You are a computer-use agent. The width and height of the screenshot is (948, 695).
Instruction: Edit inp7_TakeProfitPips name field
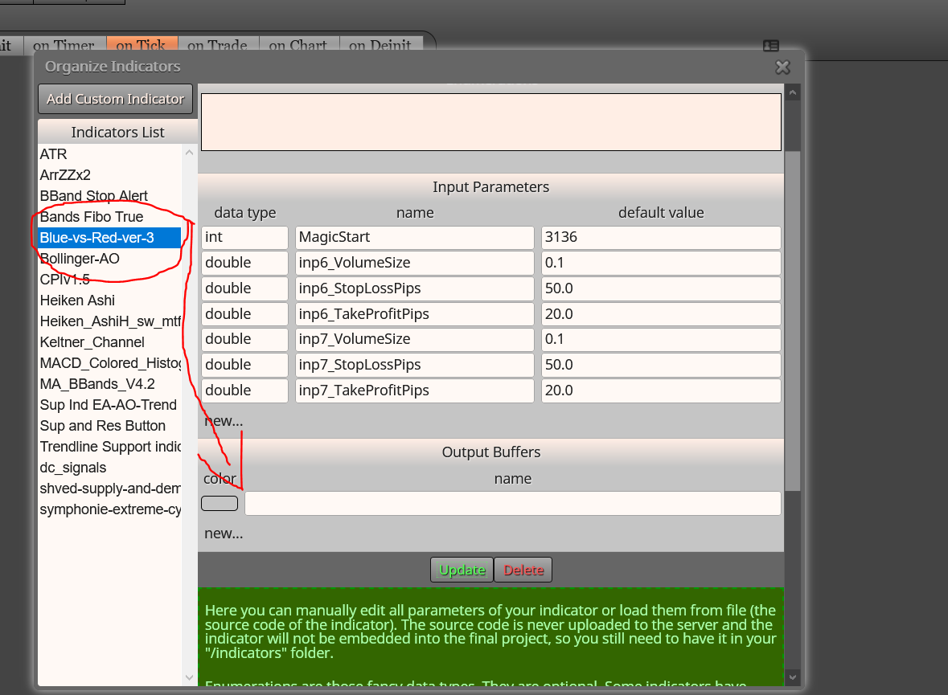(415, 391)
